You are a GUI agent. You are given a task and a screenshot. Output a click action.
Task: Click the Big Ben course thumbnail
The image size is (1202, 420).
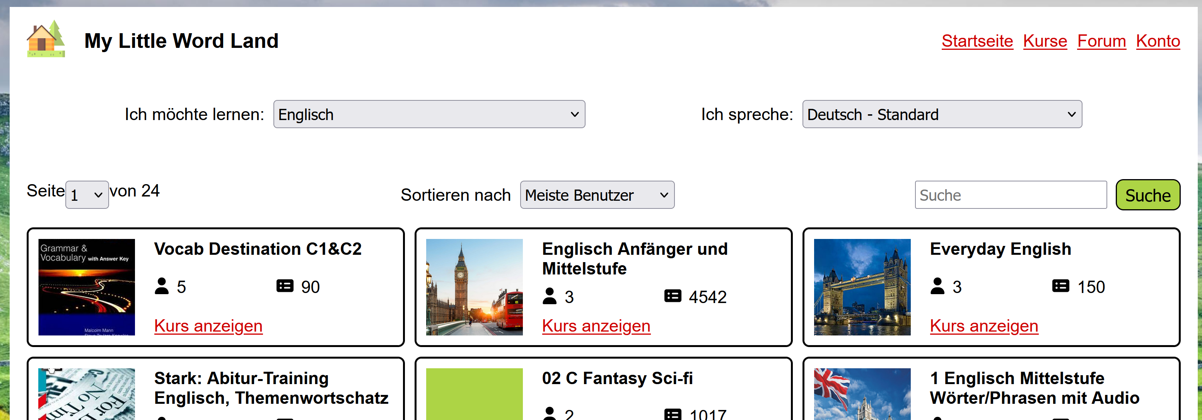click(474, 287)
